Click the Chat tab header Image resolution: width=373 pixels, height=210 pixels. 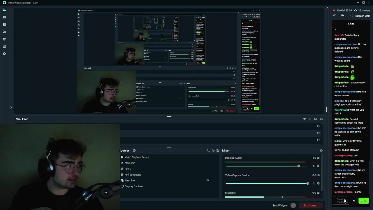(351, 24)
